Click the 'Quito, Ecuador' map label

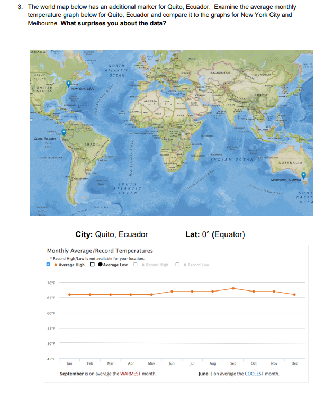point(45,139)
